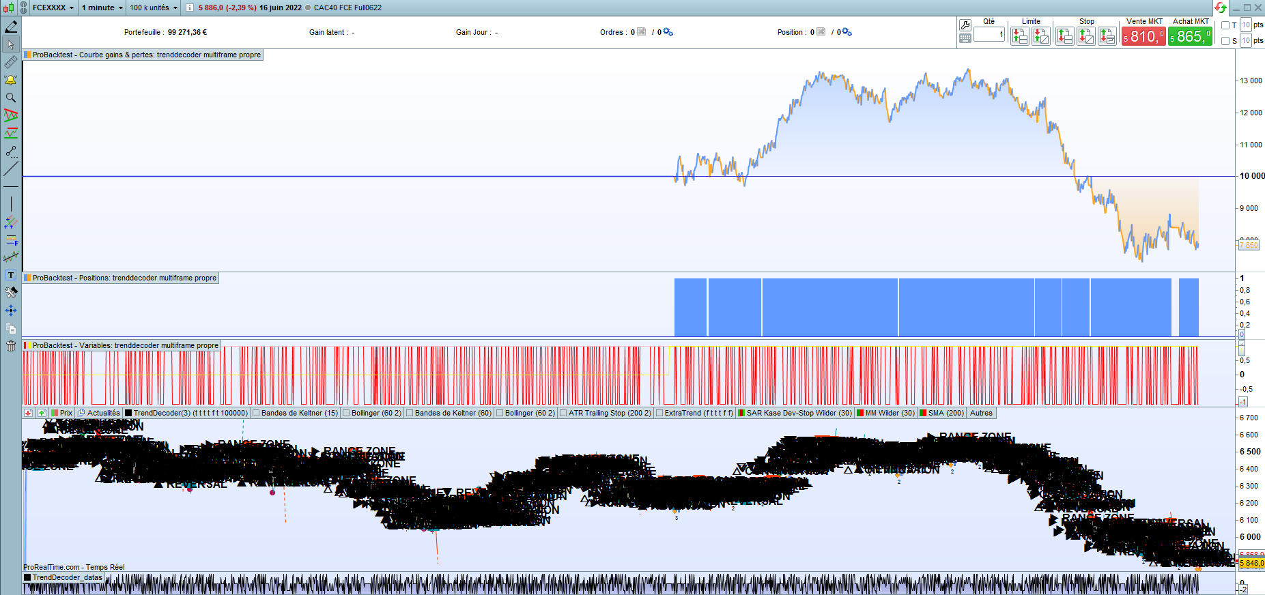Click the first Limite order button
This screenshot has height=595, width=1265.
click(x=1020, y=36)
